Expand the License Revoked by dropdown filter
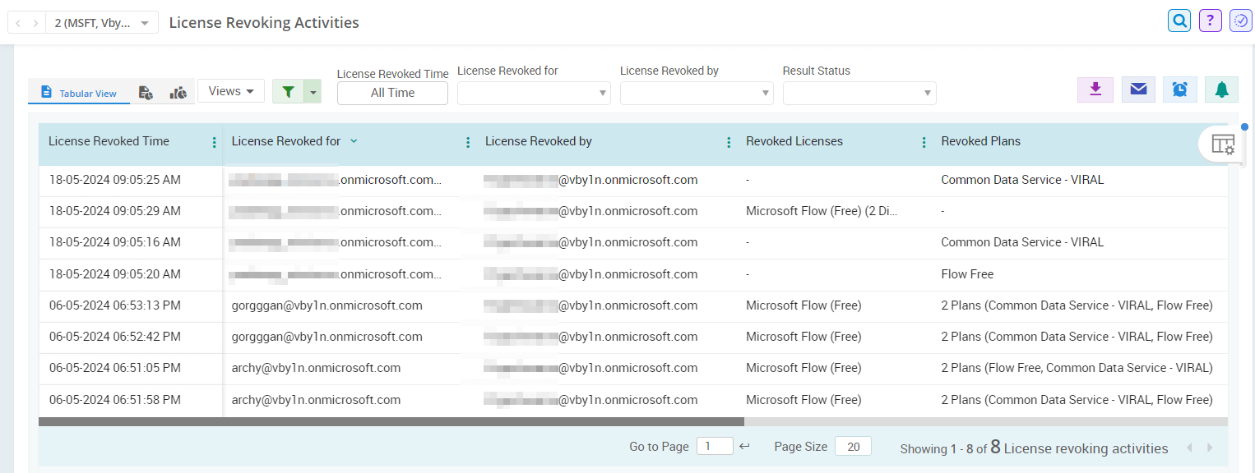 pyautogui.click(x=696, y=93)
